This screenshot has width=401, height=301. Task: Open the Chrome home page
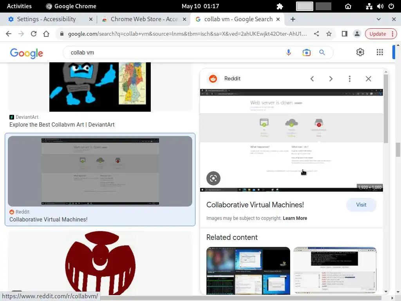(x=46, y=34)
